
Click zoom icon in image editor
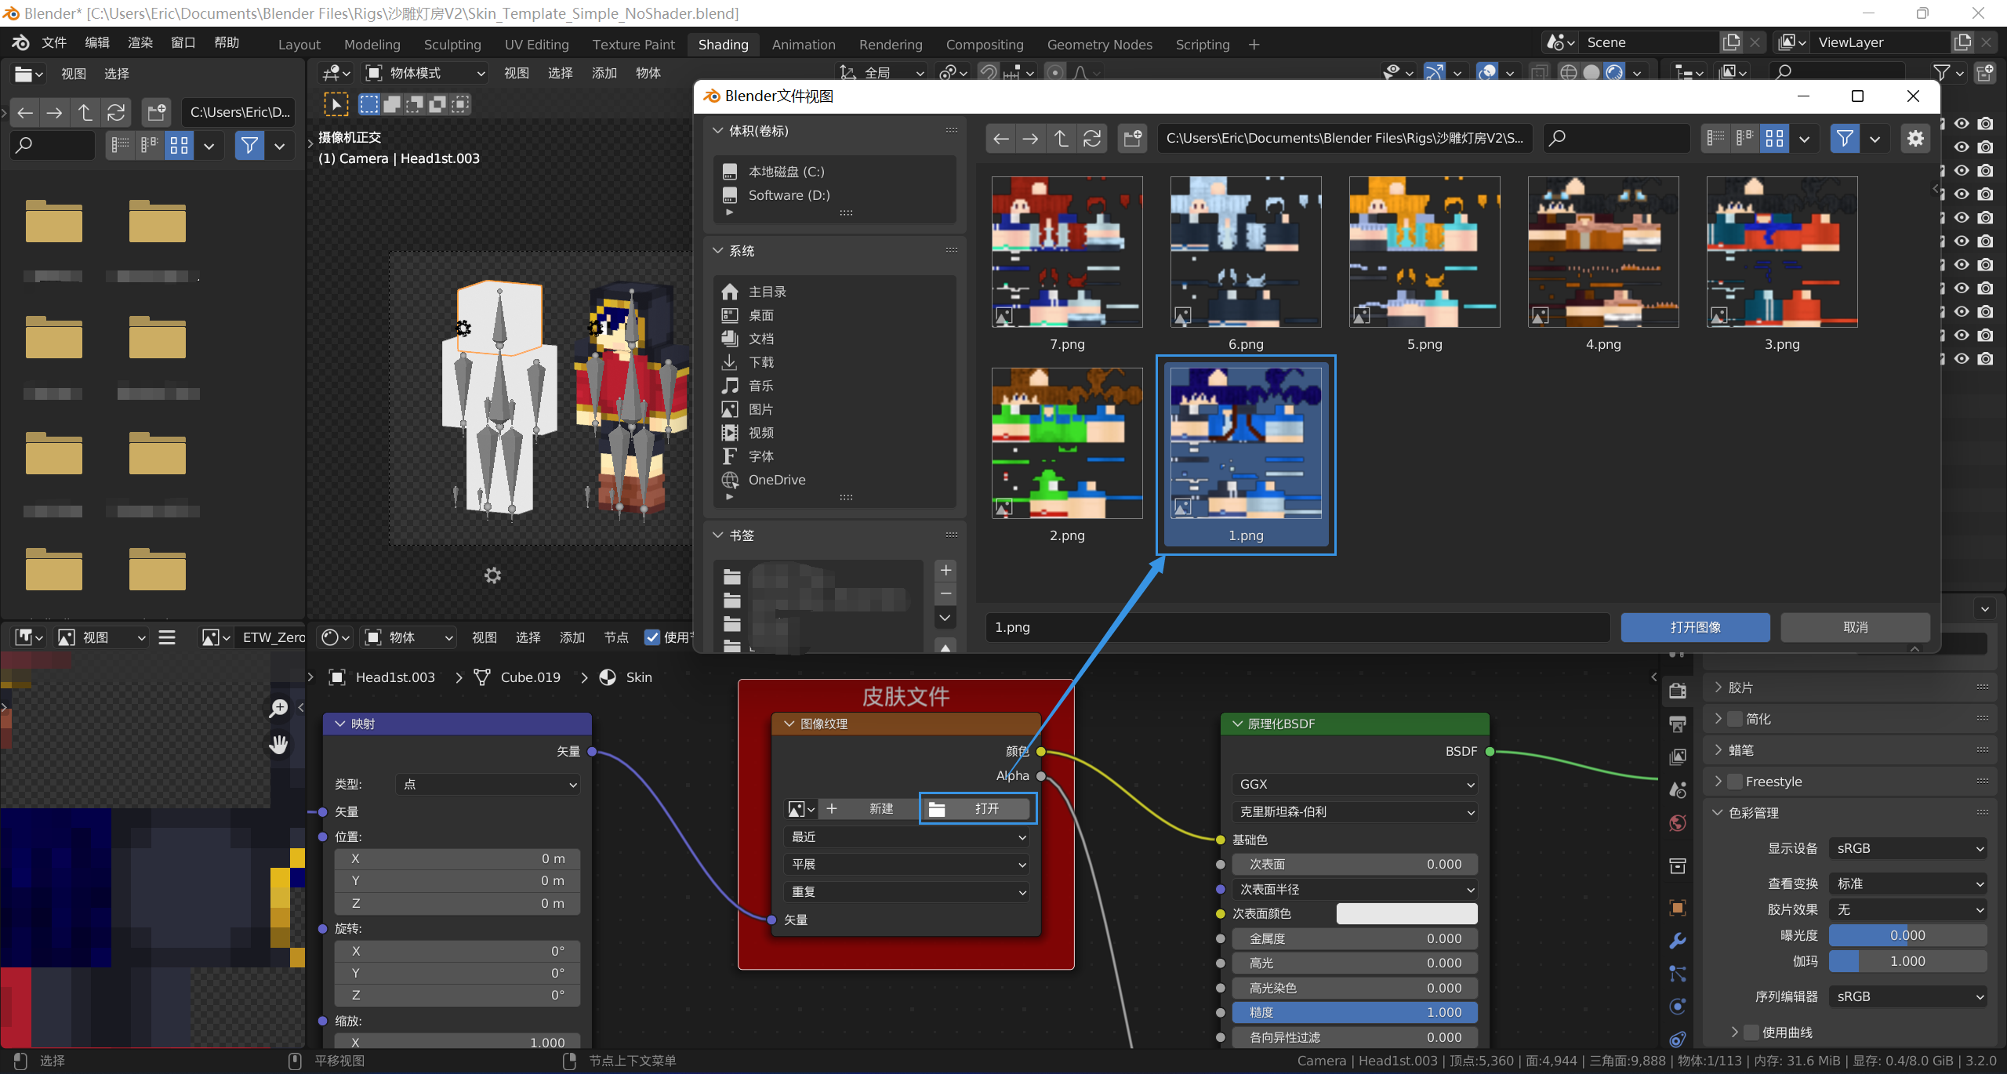278,709
